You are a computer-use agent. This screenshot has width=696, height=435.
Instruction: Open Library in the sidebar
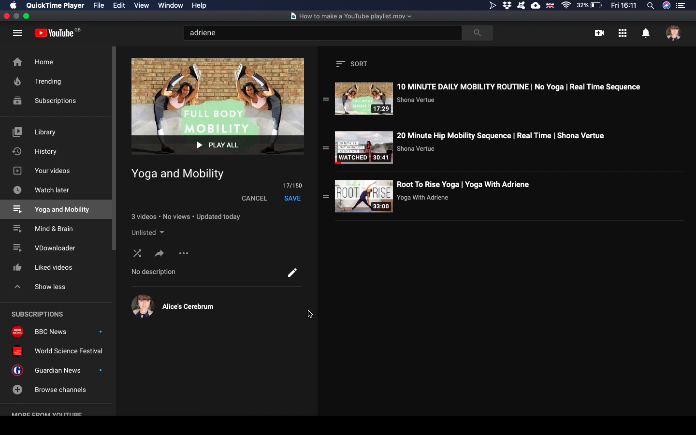tap(56, 132)
